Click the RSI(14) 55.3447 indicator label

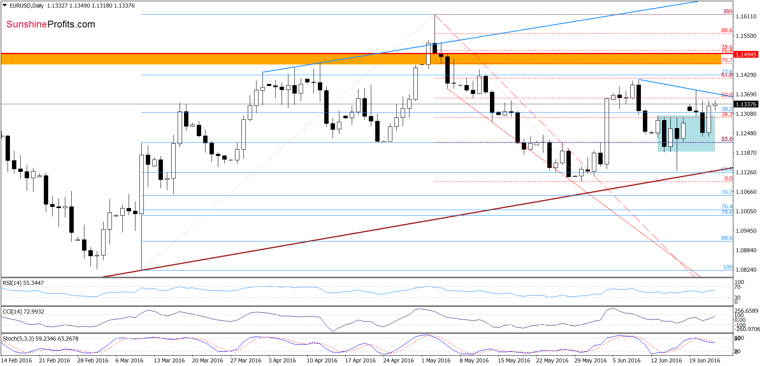coord(23,283)
